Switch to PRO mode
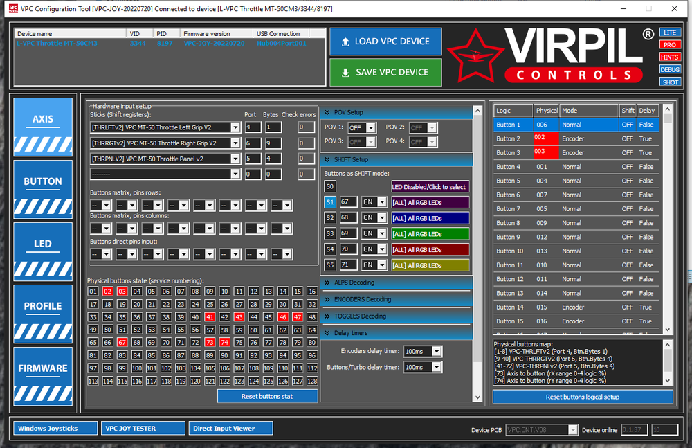This screenshot has height=448, width=692. click(670, 44)
